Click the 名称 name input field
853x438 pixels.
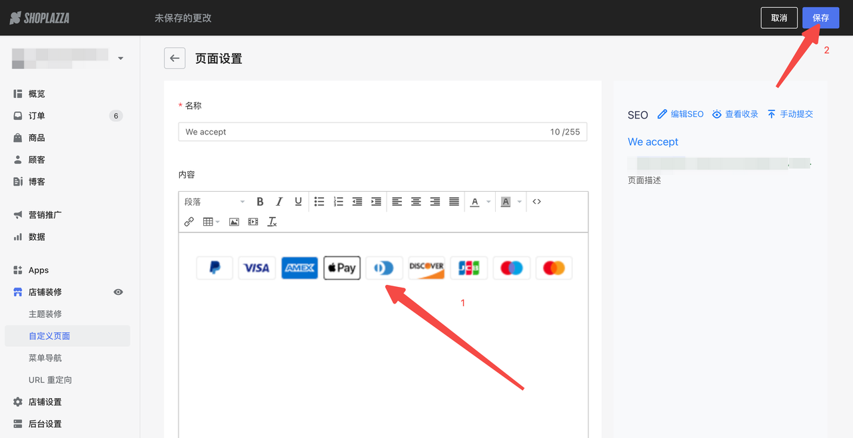[x=383, y=132]
